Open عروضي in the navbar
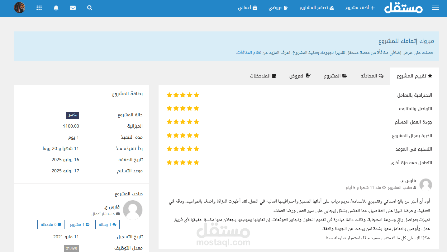447x252 pixels. tap(278, 8)
